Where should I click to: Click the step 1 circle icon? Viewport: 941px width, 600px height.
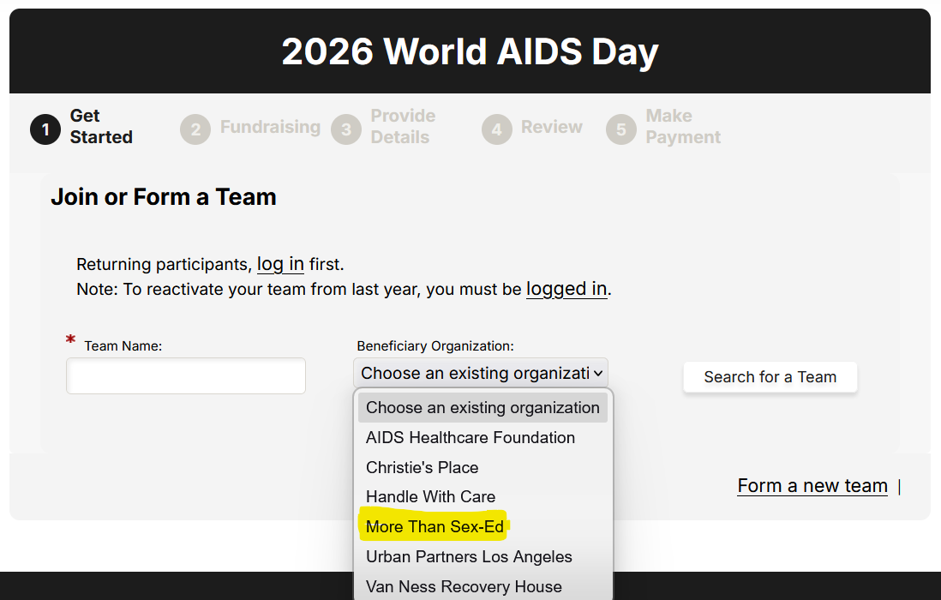(x=45, y=129)
